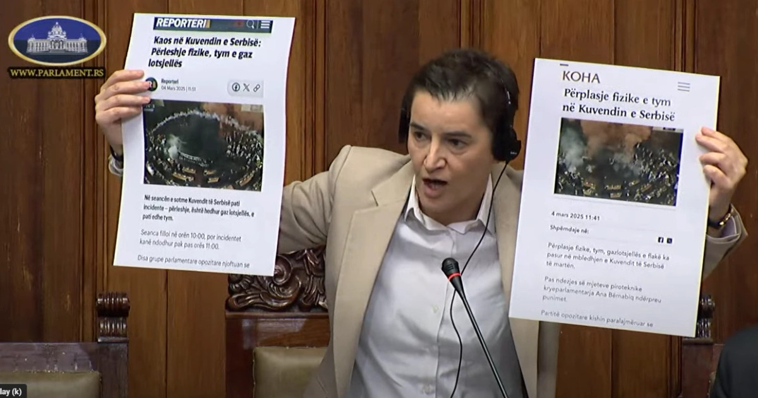Click the KOHA Twitter share icon
758x398 pixels.
(x=670, y=240)
